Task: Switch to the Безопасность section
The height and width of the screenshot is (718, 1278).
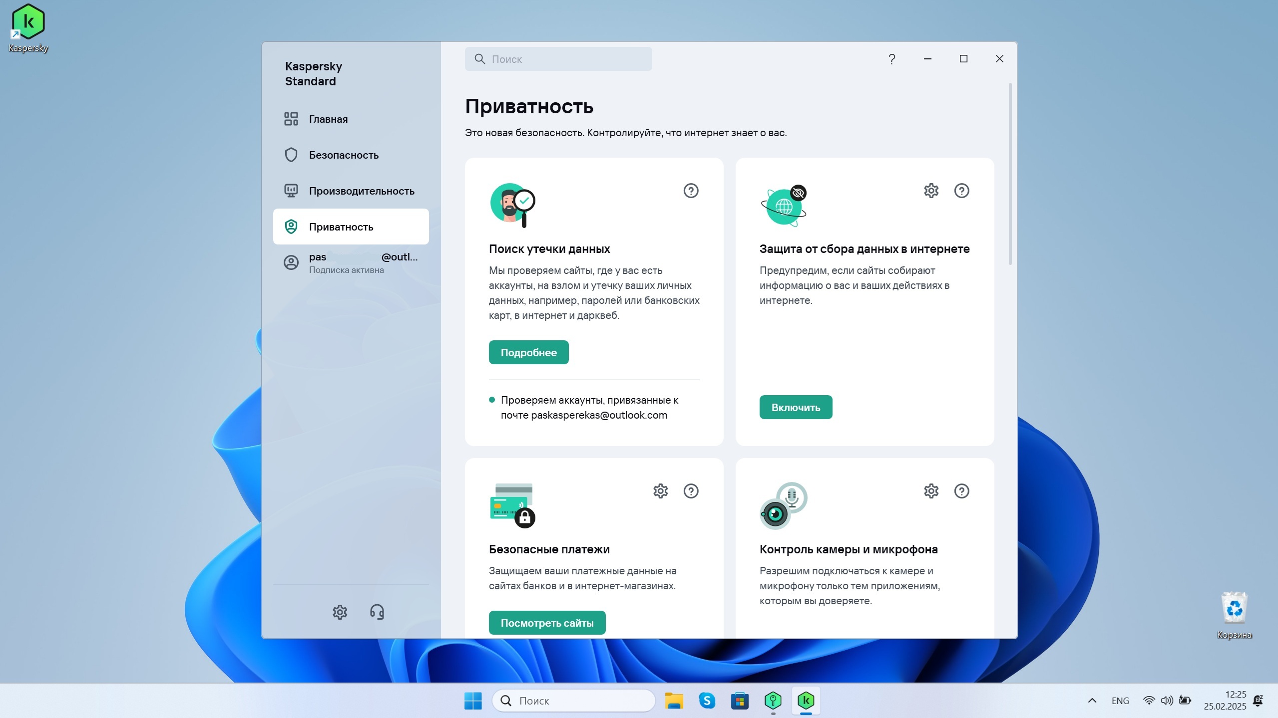Action: (x=343, y=155)
